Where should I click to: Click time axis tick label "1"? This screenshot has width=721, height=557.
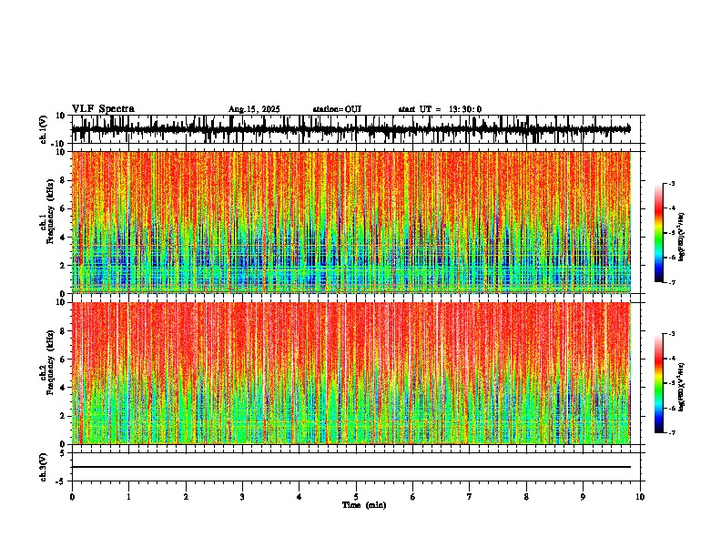coord(128,497)
